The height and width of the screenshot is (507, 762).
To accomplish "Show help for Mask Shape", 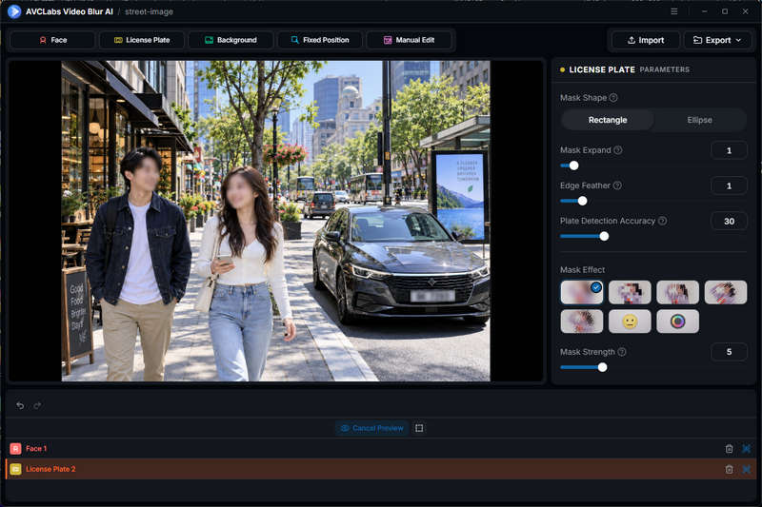I will tap(613, 98).
